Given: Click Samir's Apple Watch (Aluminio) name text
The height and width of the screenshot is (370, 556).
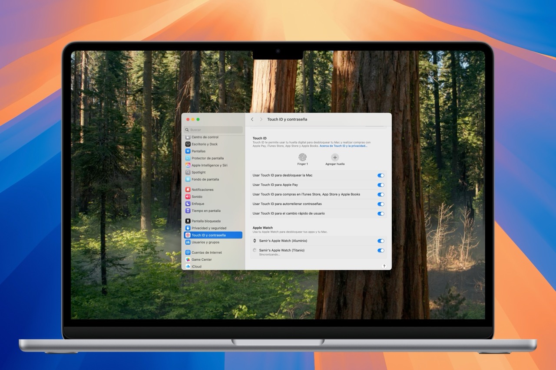Looking at the screenshot, I should tap(283, 241).
